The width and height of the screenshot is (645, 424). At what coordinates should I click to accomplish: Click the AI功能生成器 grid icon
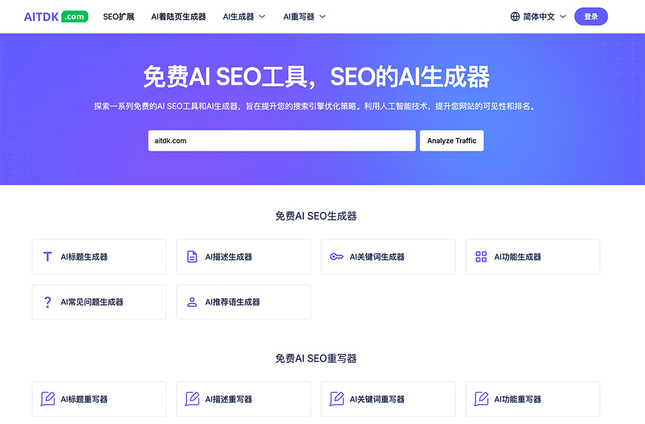click(481, 256)
